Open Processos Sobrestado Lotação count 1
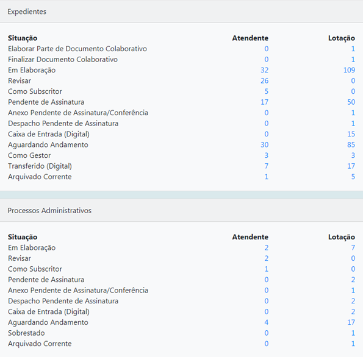This screenshot has width=363, height=357. tap(353, 333)
